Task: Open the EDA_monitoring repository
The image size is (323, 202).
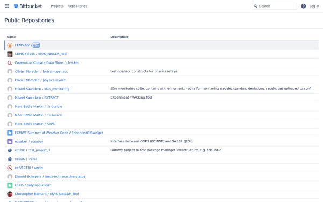Action: [x=57, y=89]
